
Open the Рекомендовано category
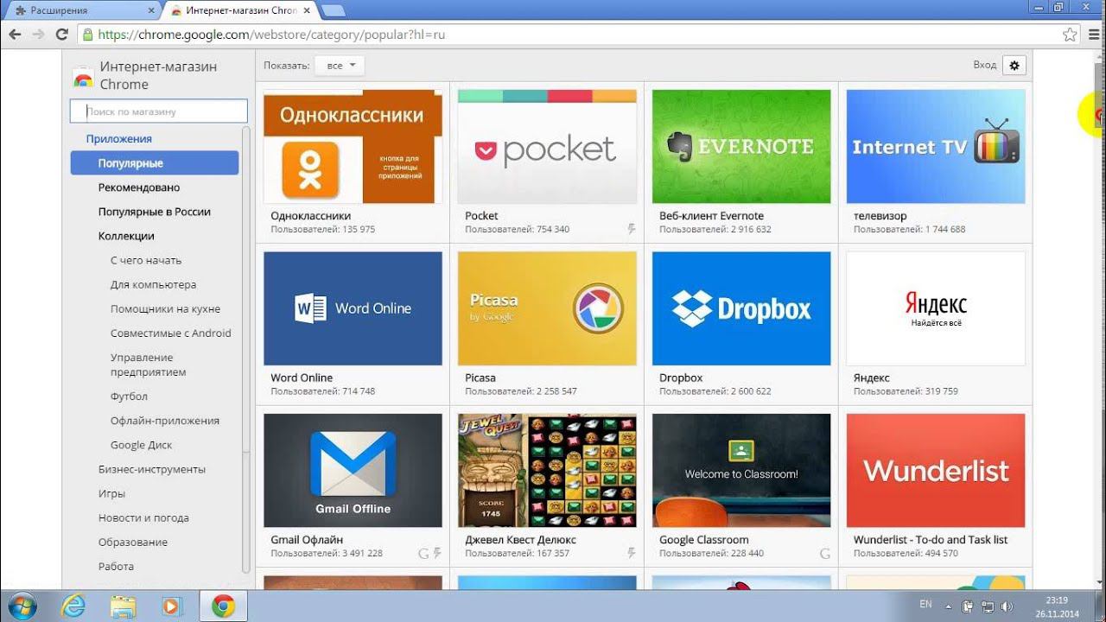point(139,187)
